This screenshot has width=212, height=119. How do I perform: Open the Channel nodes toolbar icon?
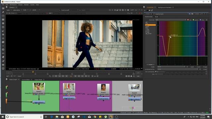pyautogui.click(x=3, y=20)
